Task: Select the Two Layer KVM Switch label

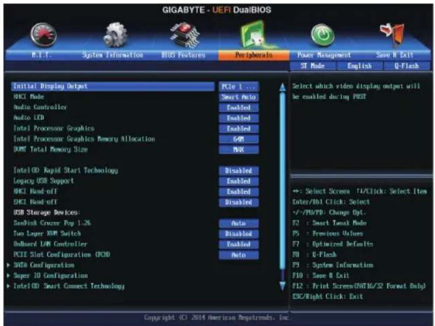Action: [x=47, y=233]
